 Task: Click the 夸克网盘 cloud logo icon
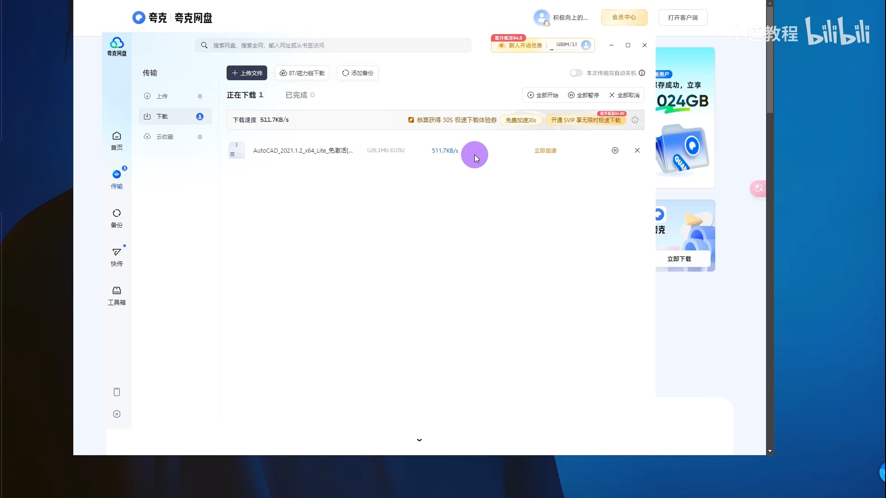coord(117,47)
